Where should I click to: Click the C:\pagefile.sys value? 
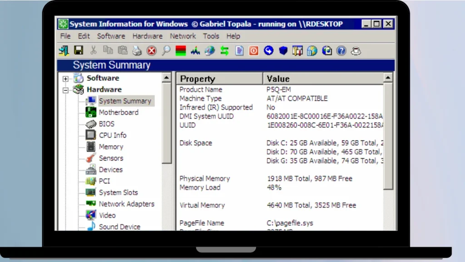pyautogui.click(x=290, y=223)
